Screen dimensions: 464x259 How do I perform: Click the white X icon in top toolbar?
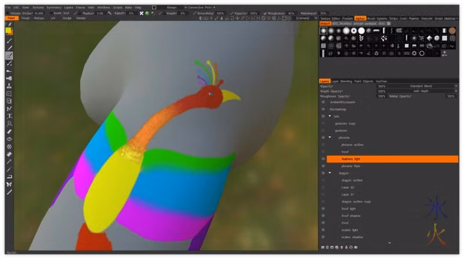[x=142, y=13]
